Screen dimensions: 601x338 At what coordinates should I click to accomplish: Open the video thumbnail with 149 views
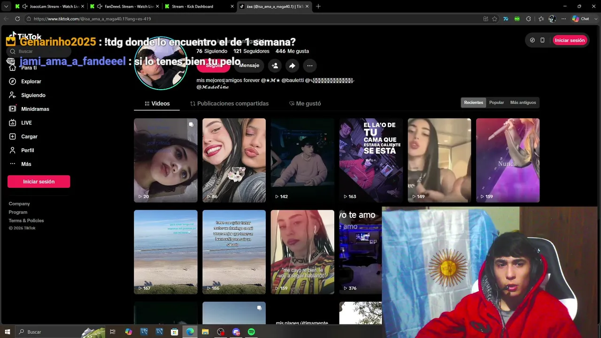[x=439, y=160]
